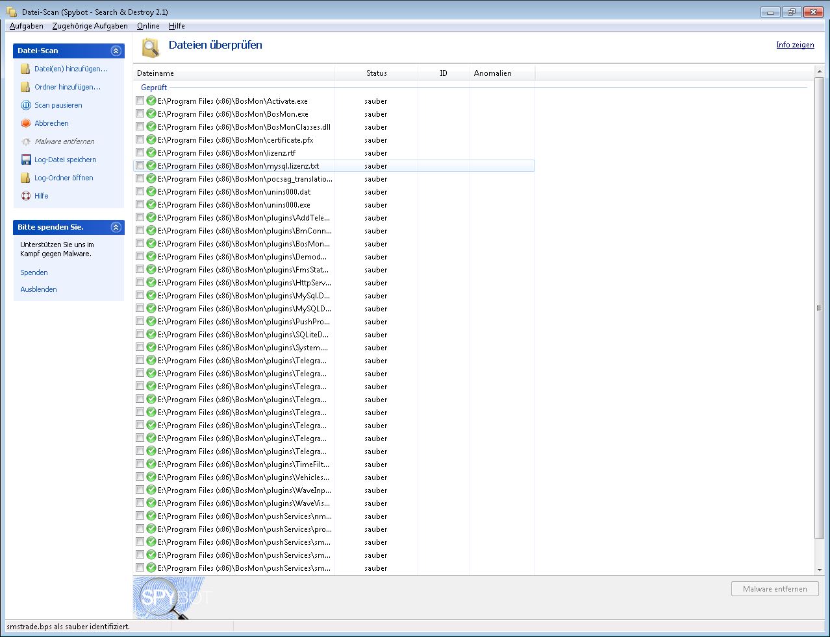Click the file list scrollbar down arrow
Viewport: 830px width, 637px height.
coord(819,570)
